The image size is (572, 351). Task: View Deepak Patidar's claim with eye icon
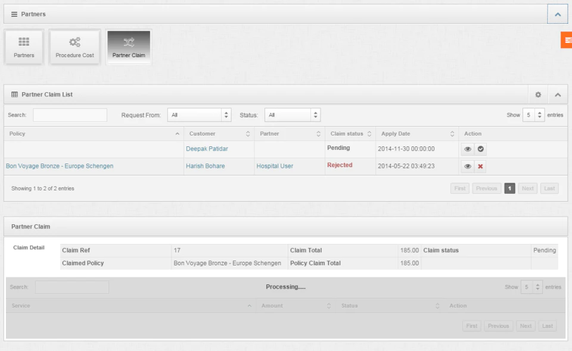click(468, 149)
